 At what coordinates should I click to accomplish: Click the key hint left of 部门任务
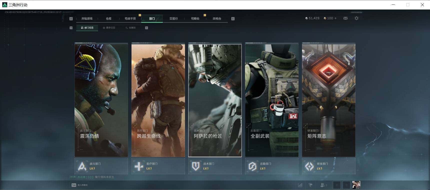[71, 28]
